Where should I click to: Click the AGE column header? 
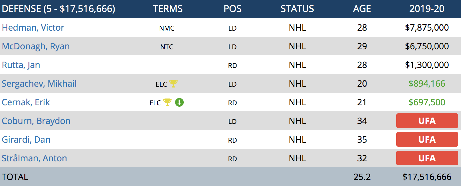tap(362, 9)
